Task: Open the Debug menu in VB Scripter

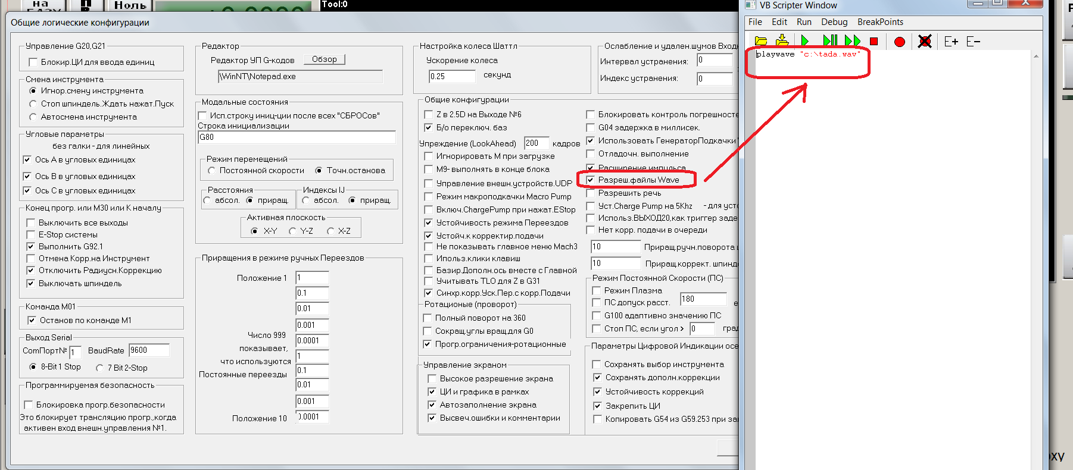Action: pos(834,22)
